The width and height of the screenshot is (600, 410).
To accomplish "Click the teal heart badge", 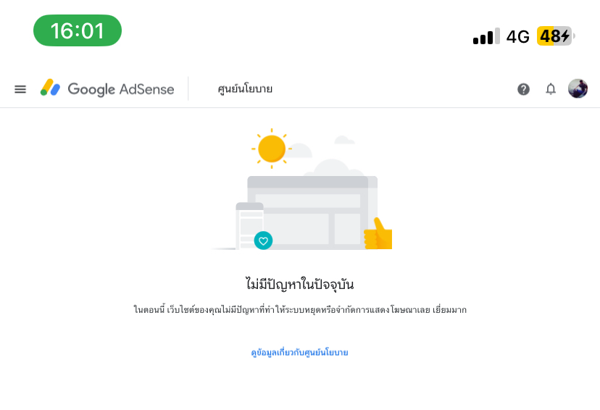I will pos(263,240).
